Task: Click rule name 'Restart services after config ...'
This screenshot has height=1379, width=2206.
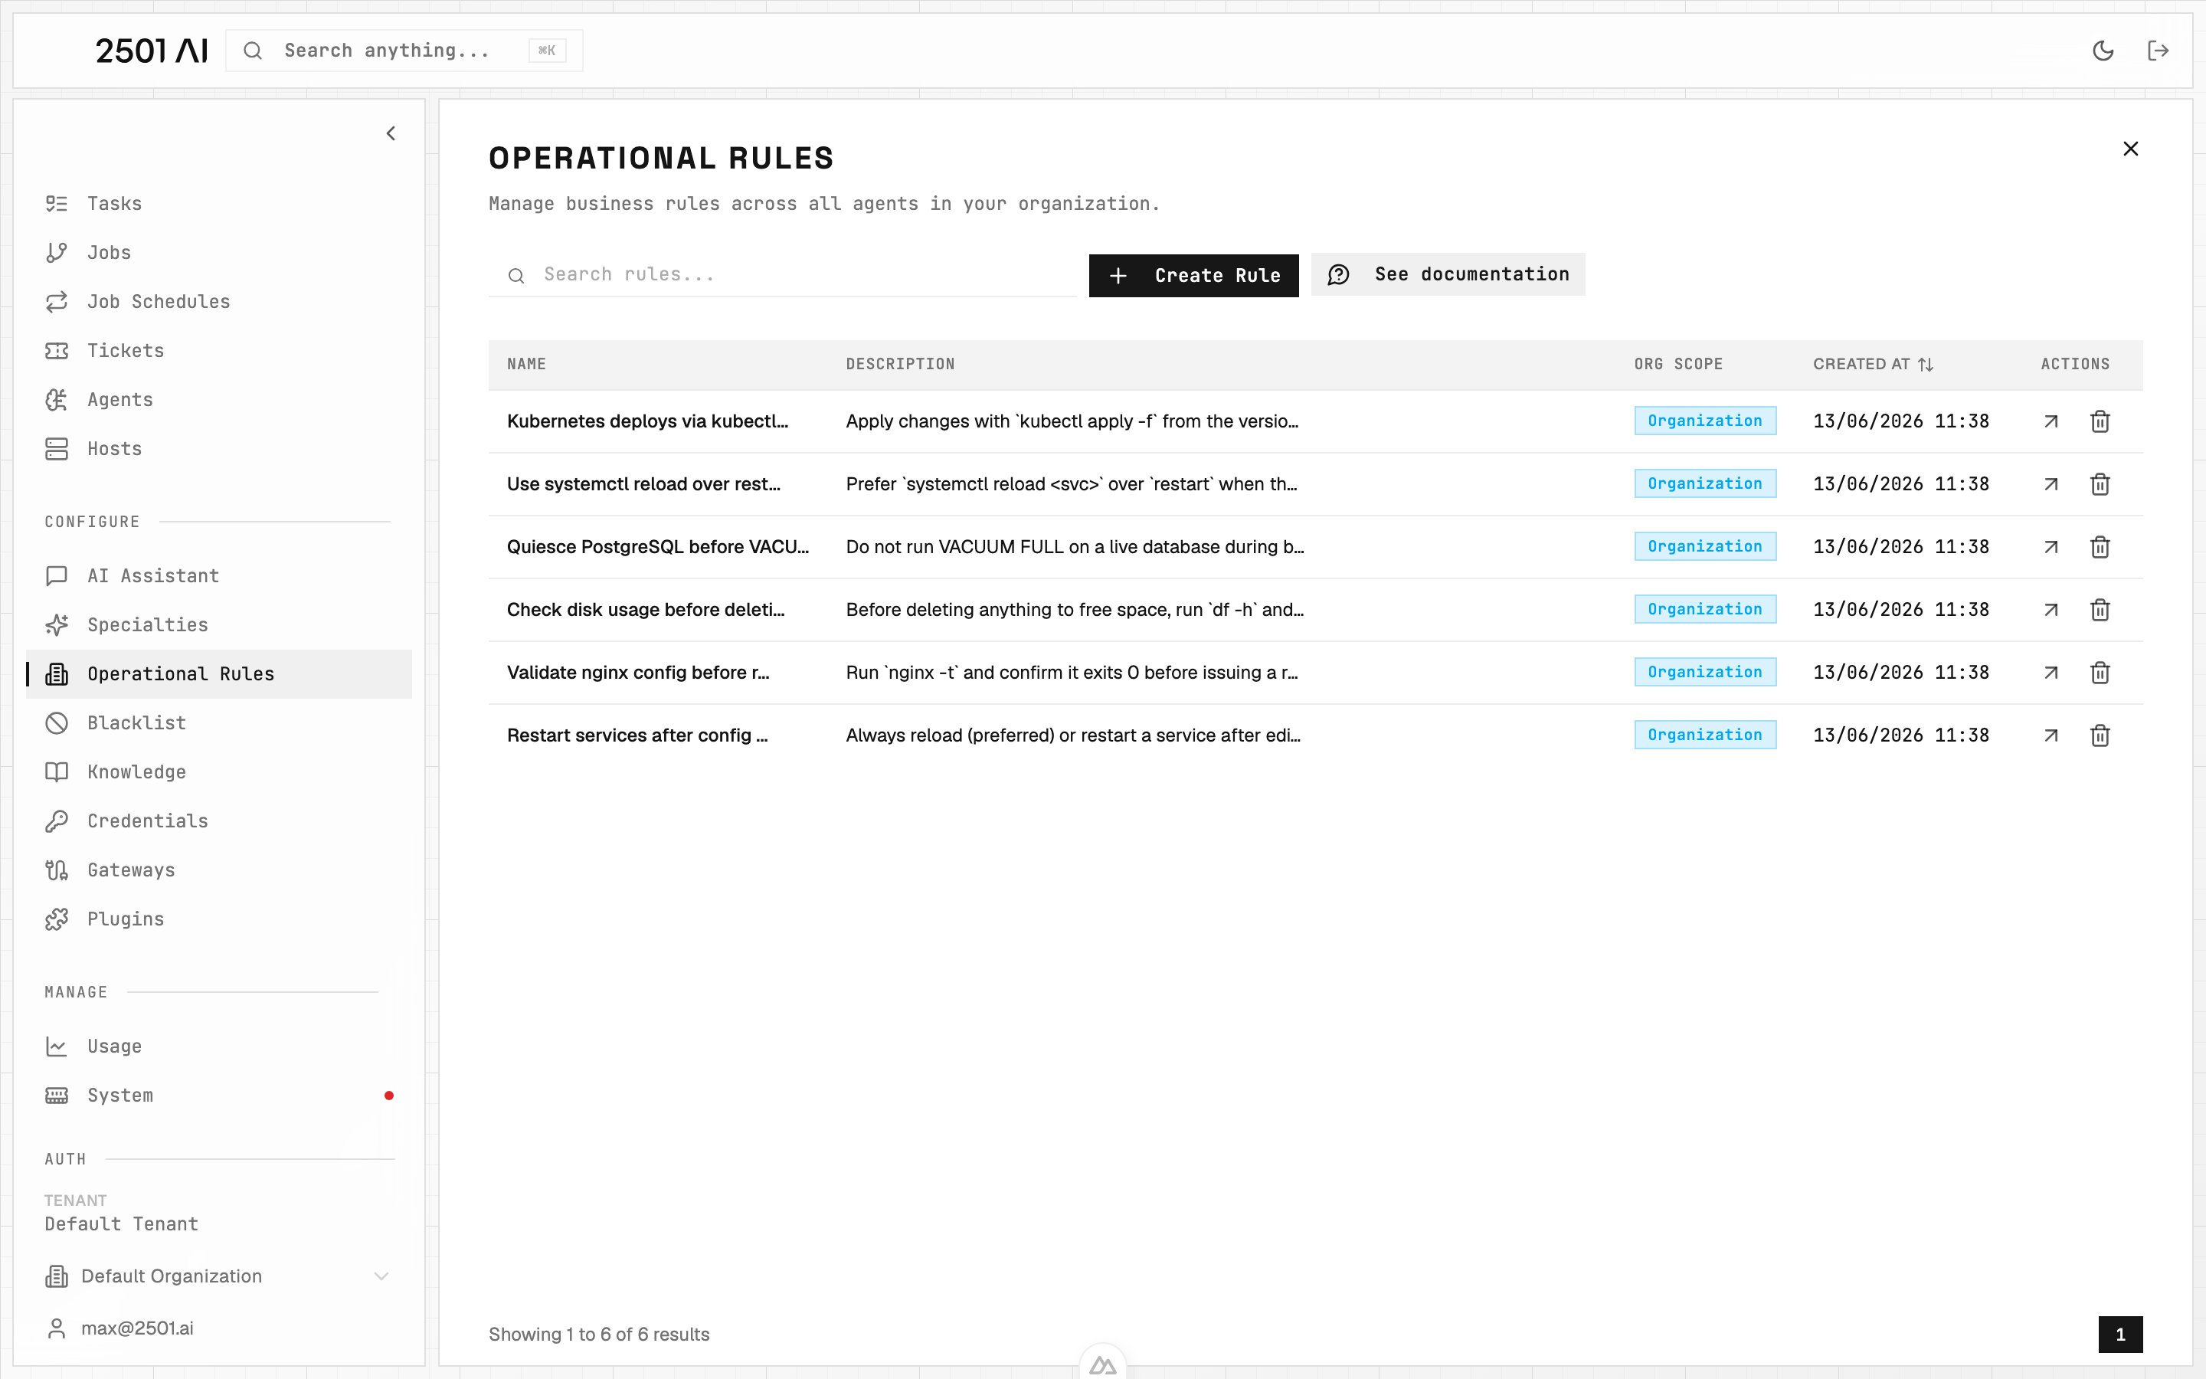Action: [x=637, y=736]
